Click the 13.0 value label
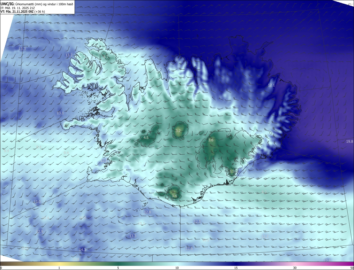 [37, 202]
